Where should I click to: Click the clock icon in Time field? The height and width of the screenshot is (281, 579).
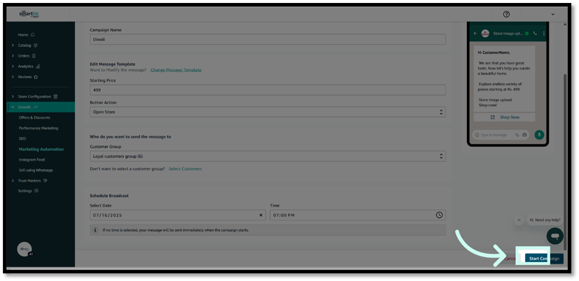[439, 215]
